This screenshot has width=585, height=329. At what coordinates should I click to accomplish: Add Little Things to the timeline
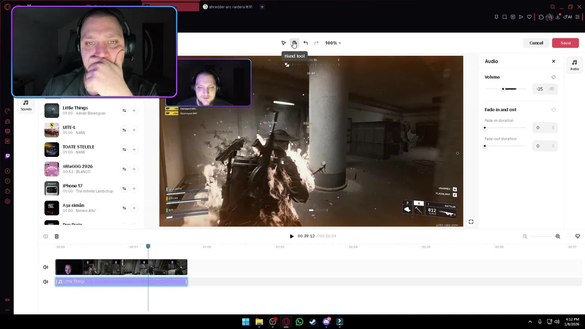(134, 111)
